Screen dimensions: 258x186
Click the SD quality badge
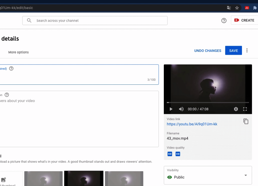coord(170,154)
